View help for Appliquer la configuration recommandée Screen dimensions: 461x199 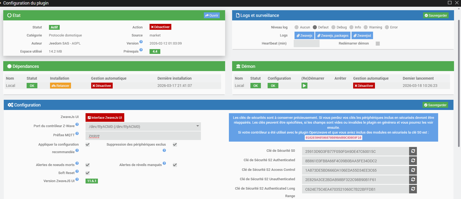(77, 150)
